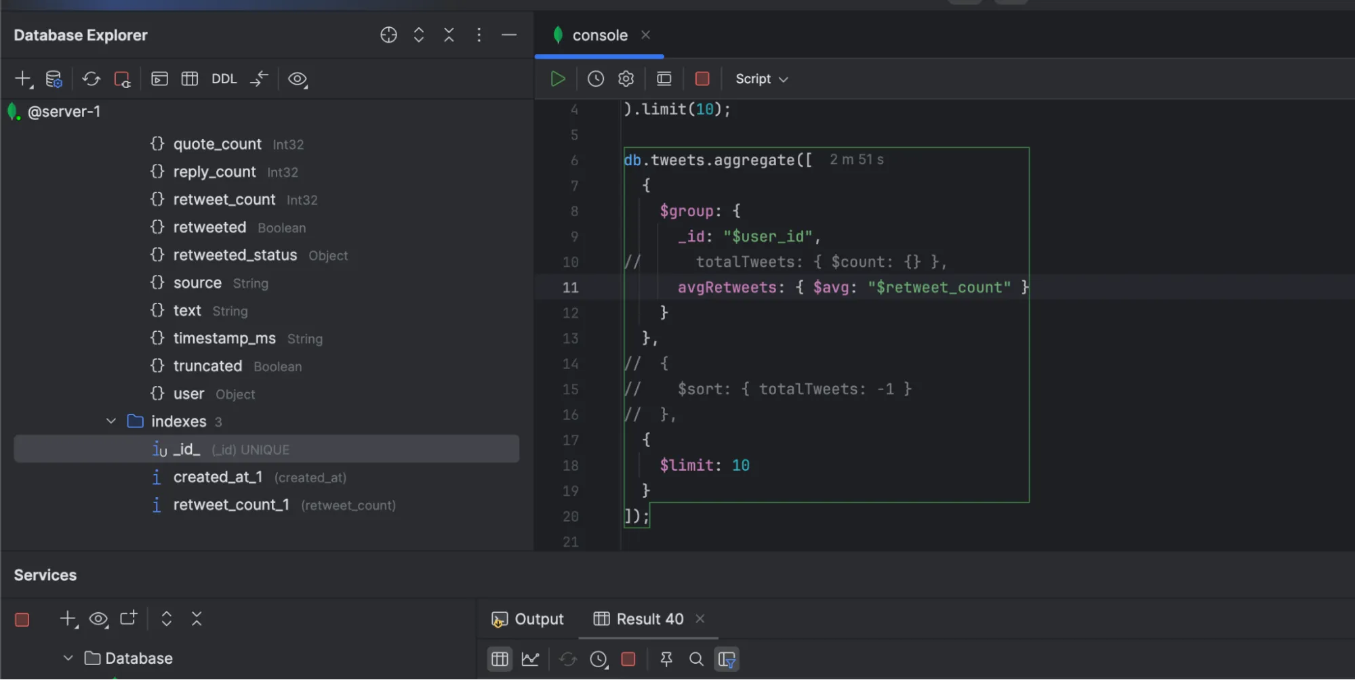
Task: Open result auto-refresh clock icon
Action: 599,659
